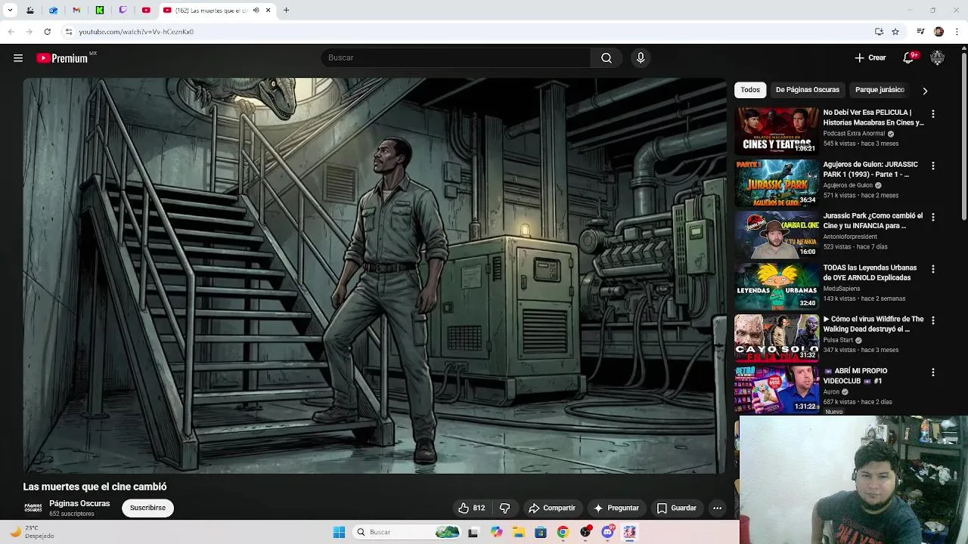Open the Chrome profile avatar
The image size is (968, 544).
click(x=939, y=32)
